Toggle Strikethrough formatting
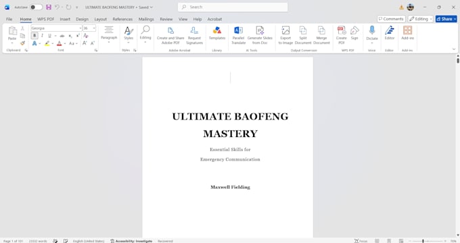The image size is (460, 243). click(62, 36)
